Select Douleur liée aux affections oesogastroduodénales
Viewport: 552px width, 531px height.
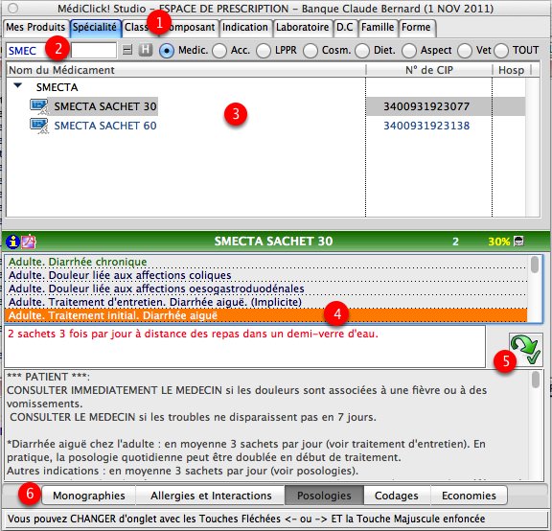pyautogui.click(x=265, y=289)
